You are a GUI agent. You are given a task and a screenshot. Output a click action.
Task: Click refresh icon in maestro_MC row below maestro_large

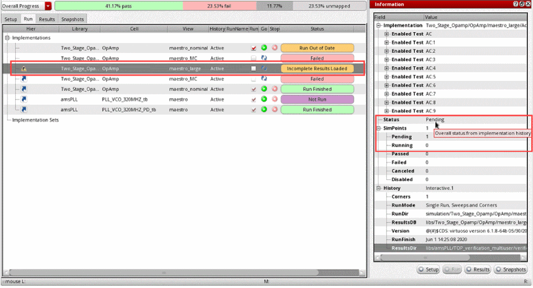point(264,79)
